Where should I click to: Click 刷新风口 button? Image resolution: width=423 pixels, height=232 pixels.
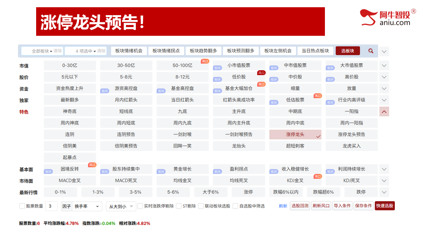[321, 206]
